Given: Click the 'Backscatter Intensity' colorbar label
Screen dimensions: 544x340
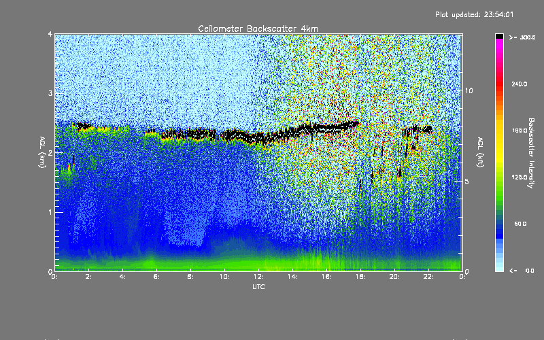Looking at the screenshot, I should (x=531, y=153).
